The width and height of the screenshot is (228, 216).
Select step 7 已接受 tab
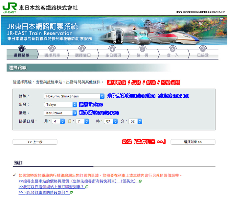point(203,53)
